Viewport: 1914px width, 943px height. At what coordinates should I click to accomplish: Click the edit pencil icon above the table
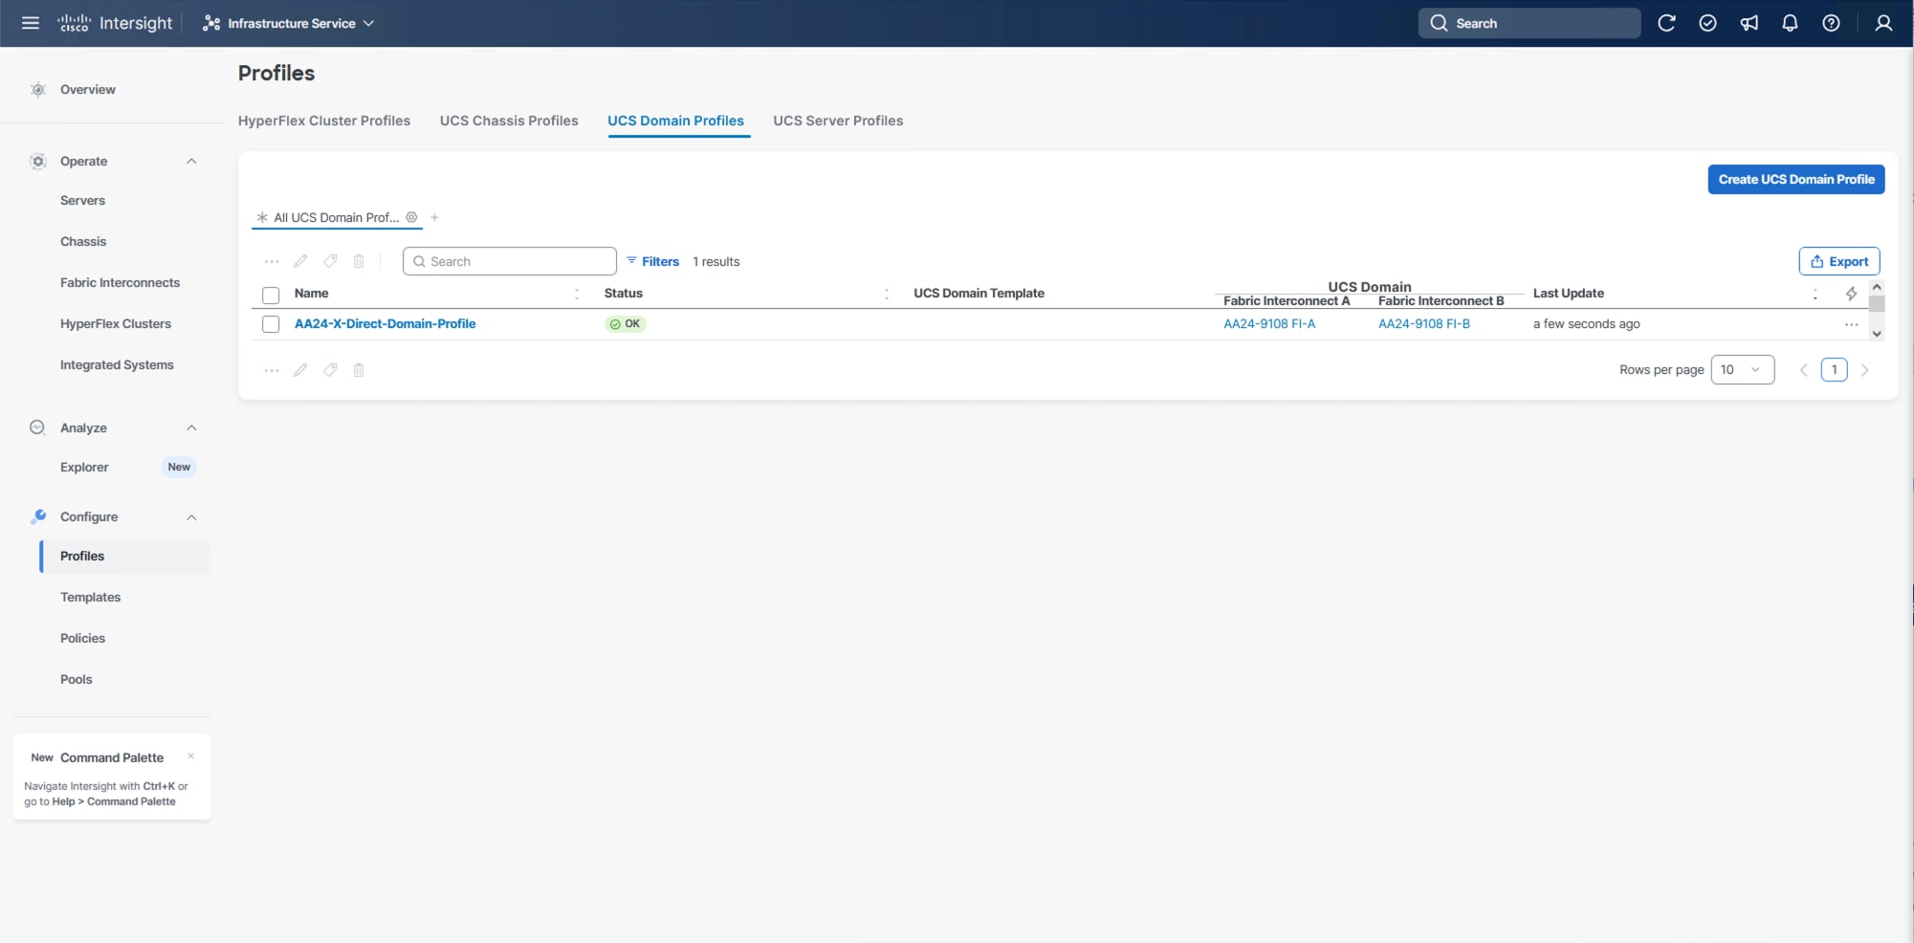pyautogui.click(x=300, y=261)
